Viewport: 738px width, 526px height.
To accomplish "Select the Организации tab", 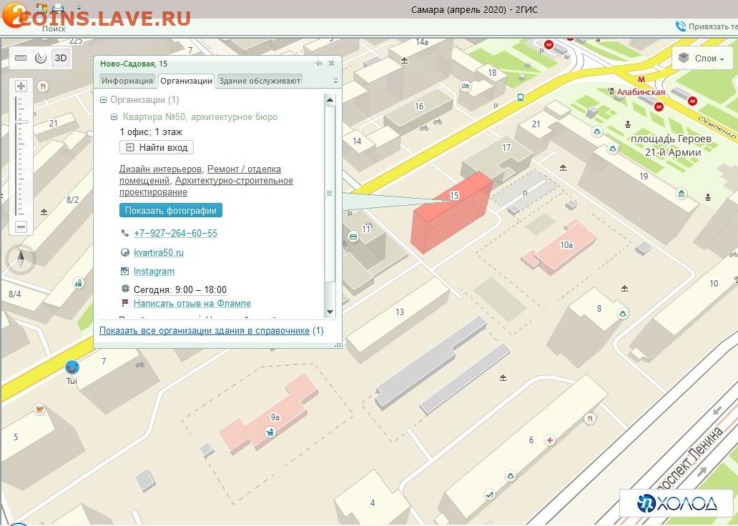I will tap(187, 81).
